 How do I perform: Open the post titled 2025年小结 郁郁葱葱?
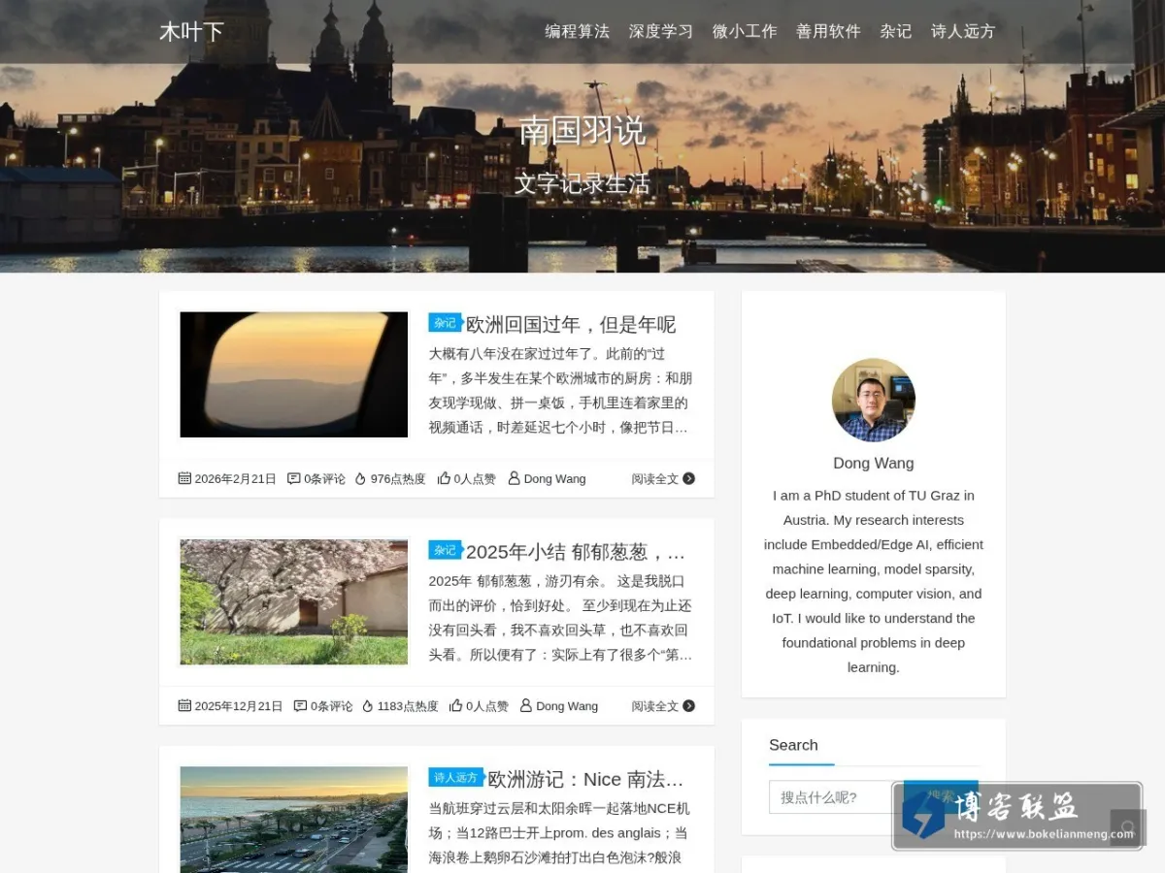[577, 552]
